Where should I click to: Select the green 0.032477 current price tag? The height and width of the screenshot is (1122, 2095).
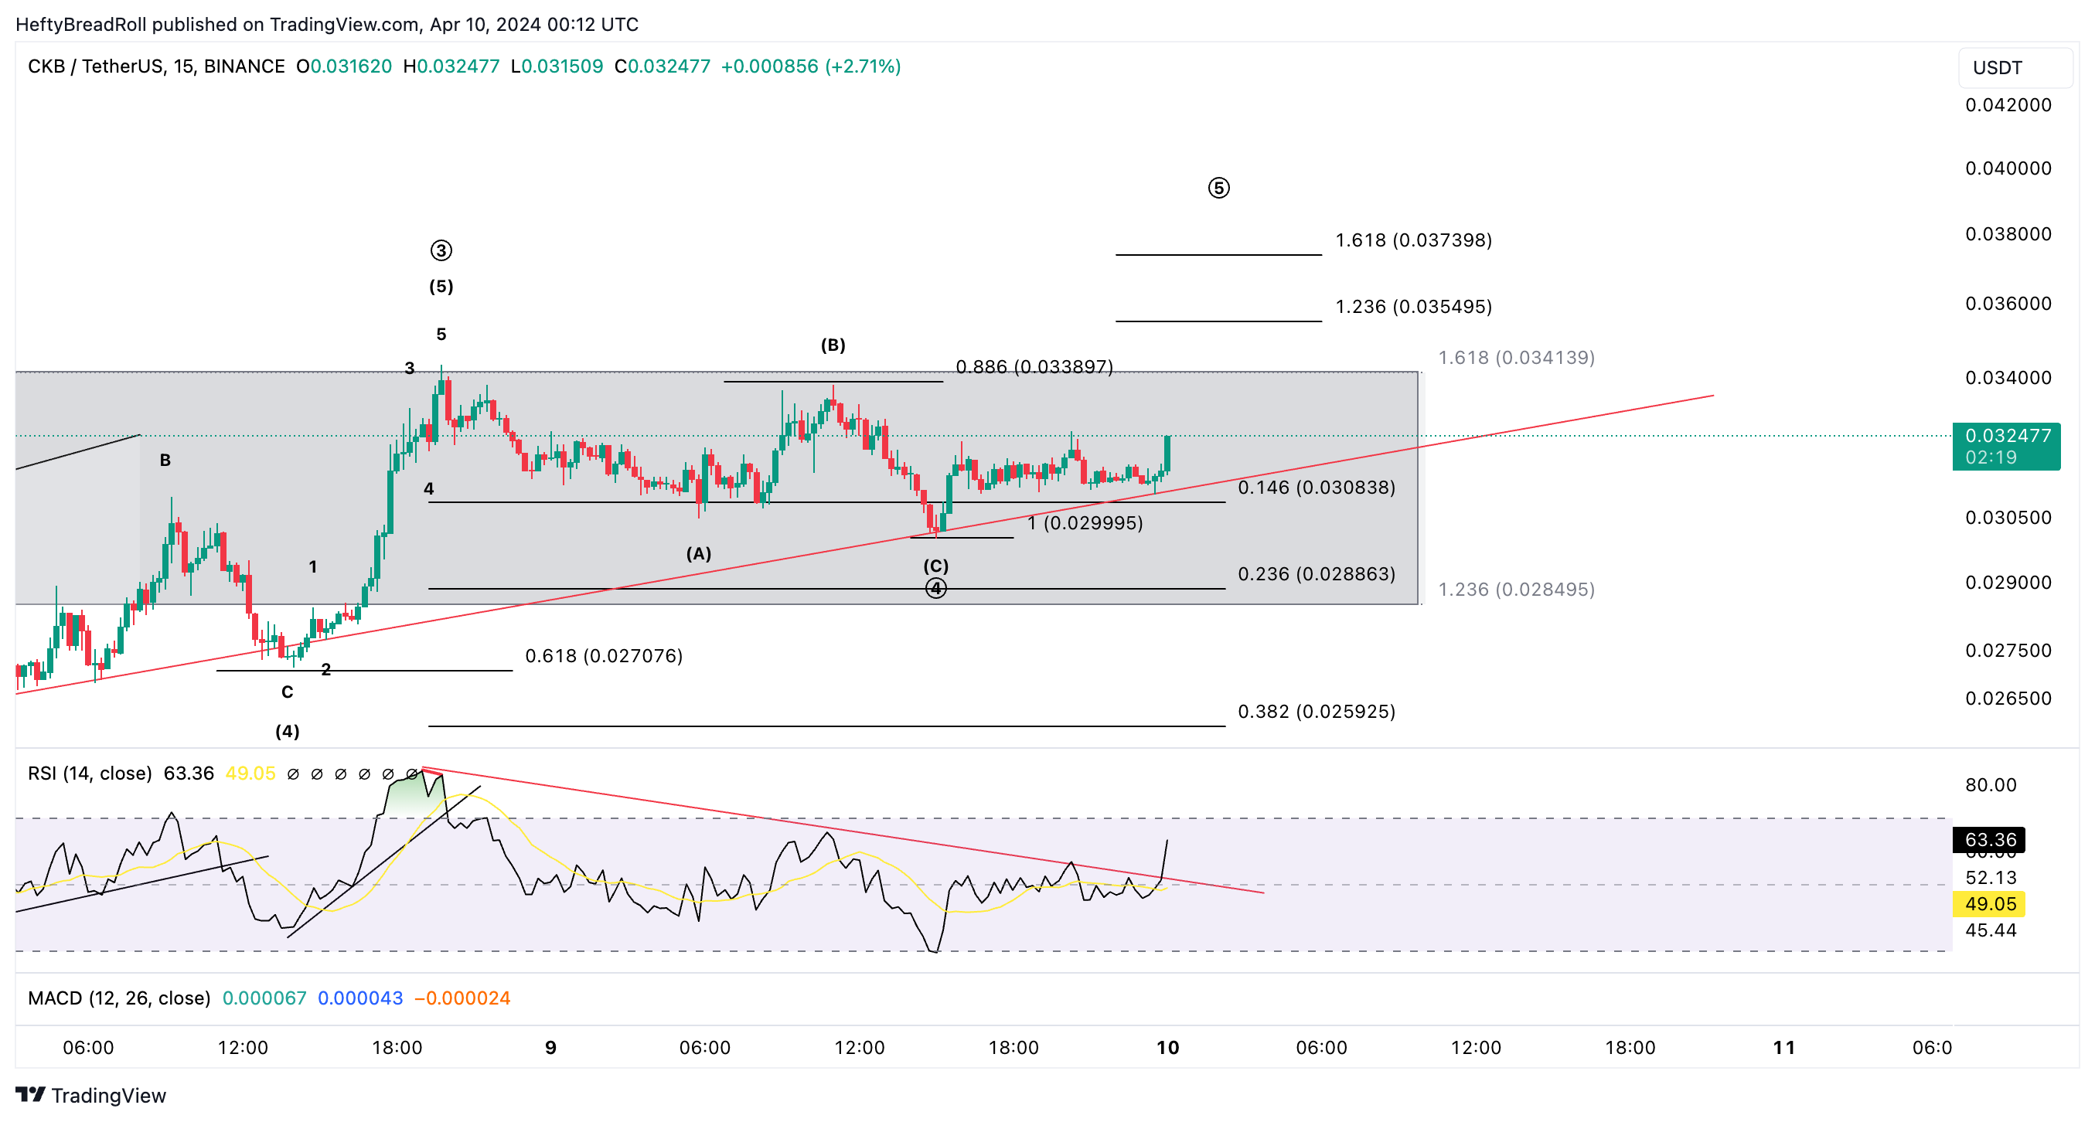tap(2007, 435)
